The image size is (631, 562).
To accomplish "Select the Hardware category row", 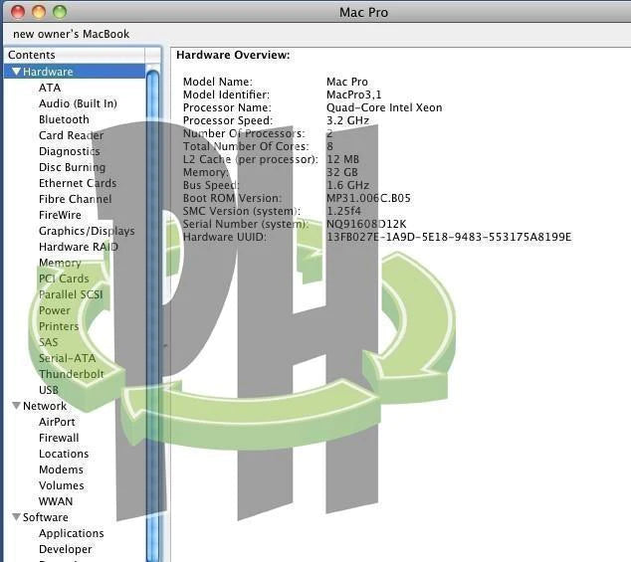I will tap(48, 72).
